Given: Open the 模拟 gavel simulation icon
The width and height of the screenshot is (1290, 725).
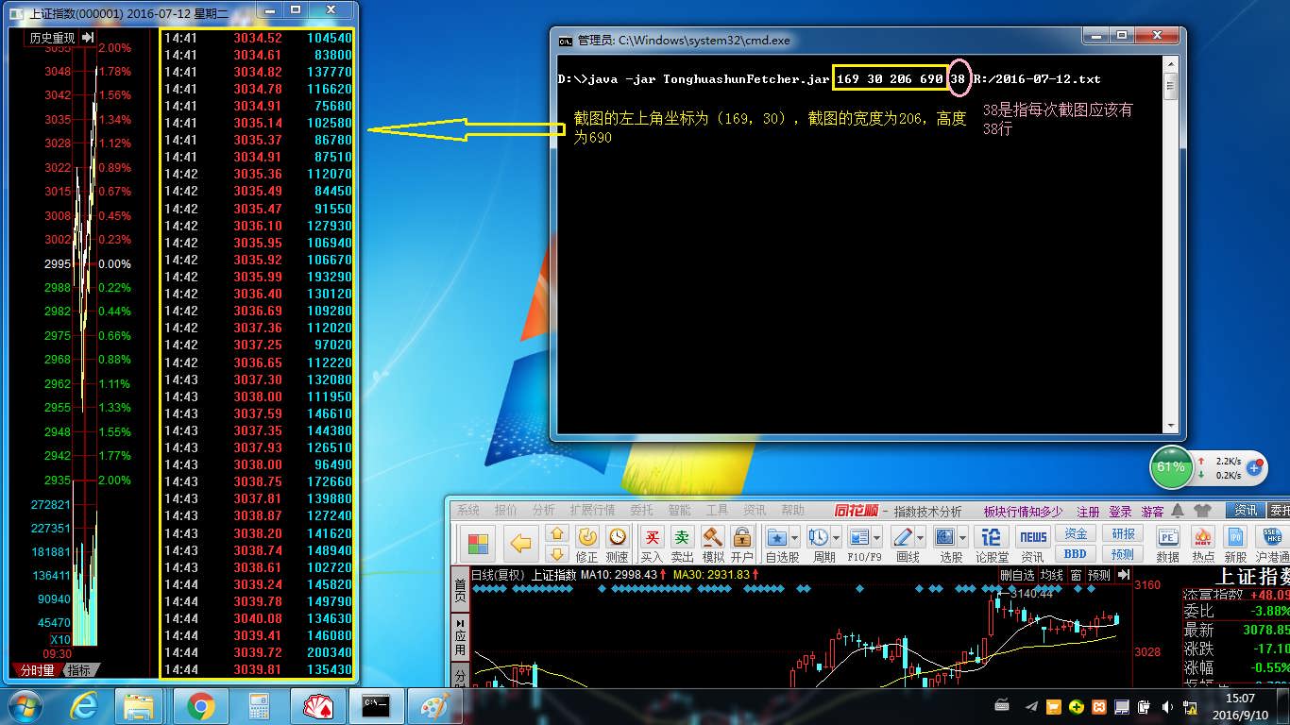Looking at the screenshot, I should pos(713,537).
